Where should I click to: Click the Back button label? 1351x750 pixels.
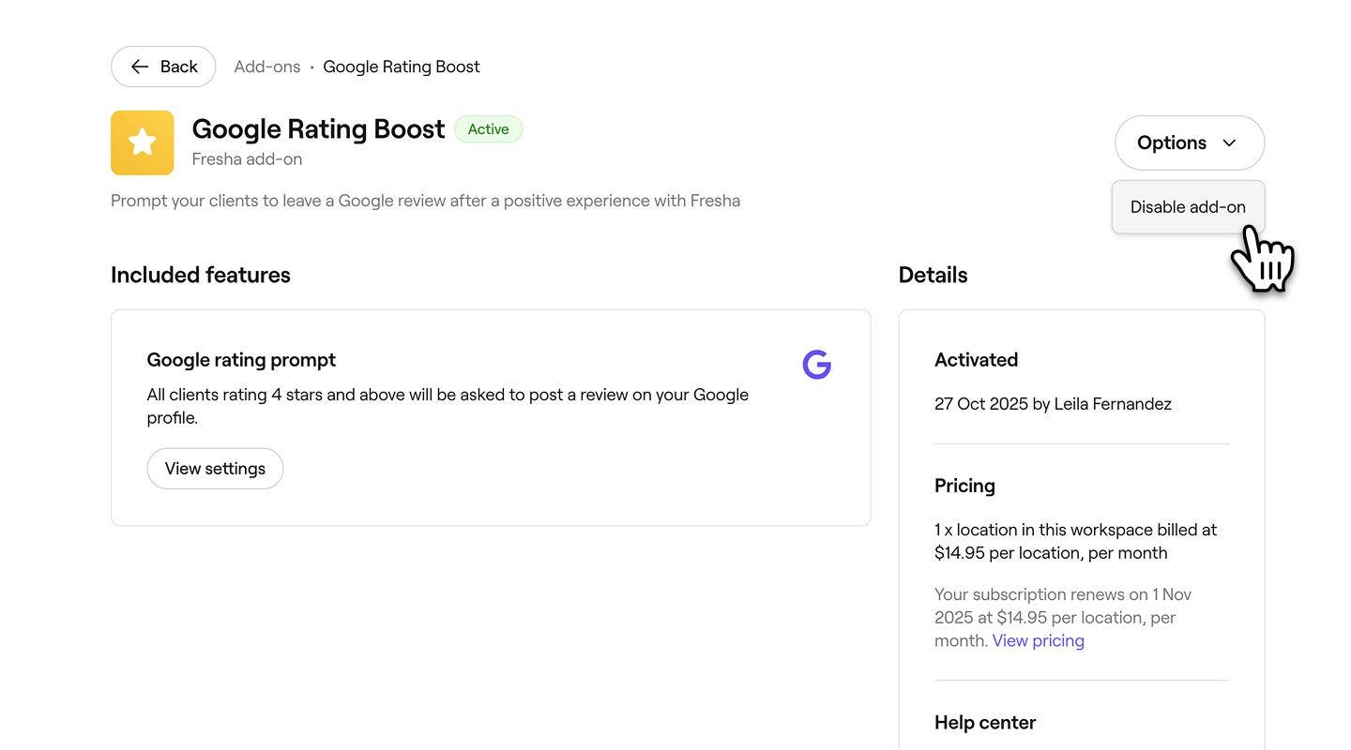click(x=178, y=67)
